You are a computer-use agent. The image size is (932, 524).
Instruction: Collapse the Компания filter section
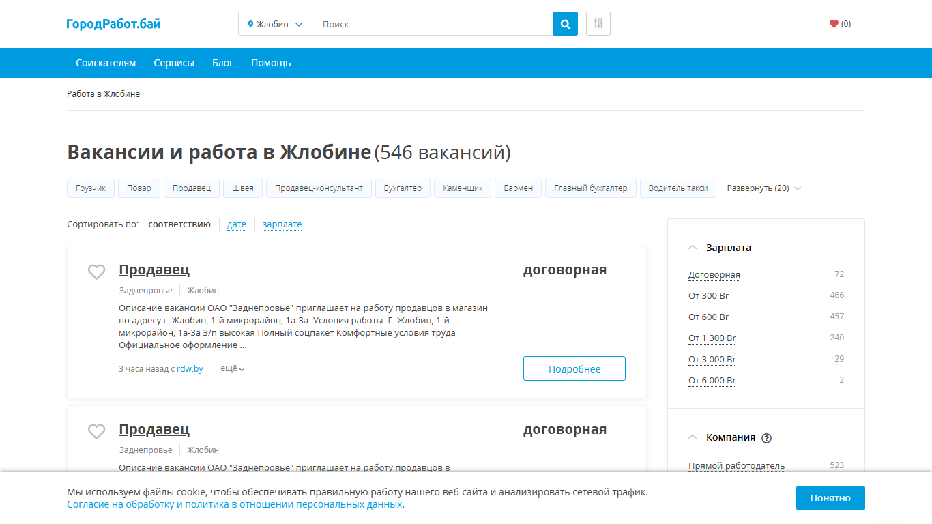[x=721, y=437]
